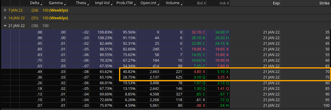Image resolution: width=331 pixels, height=110 pixels.
Task: Click the 40.82% Prob.ITM value
Action: coord(129,72)
